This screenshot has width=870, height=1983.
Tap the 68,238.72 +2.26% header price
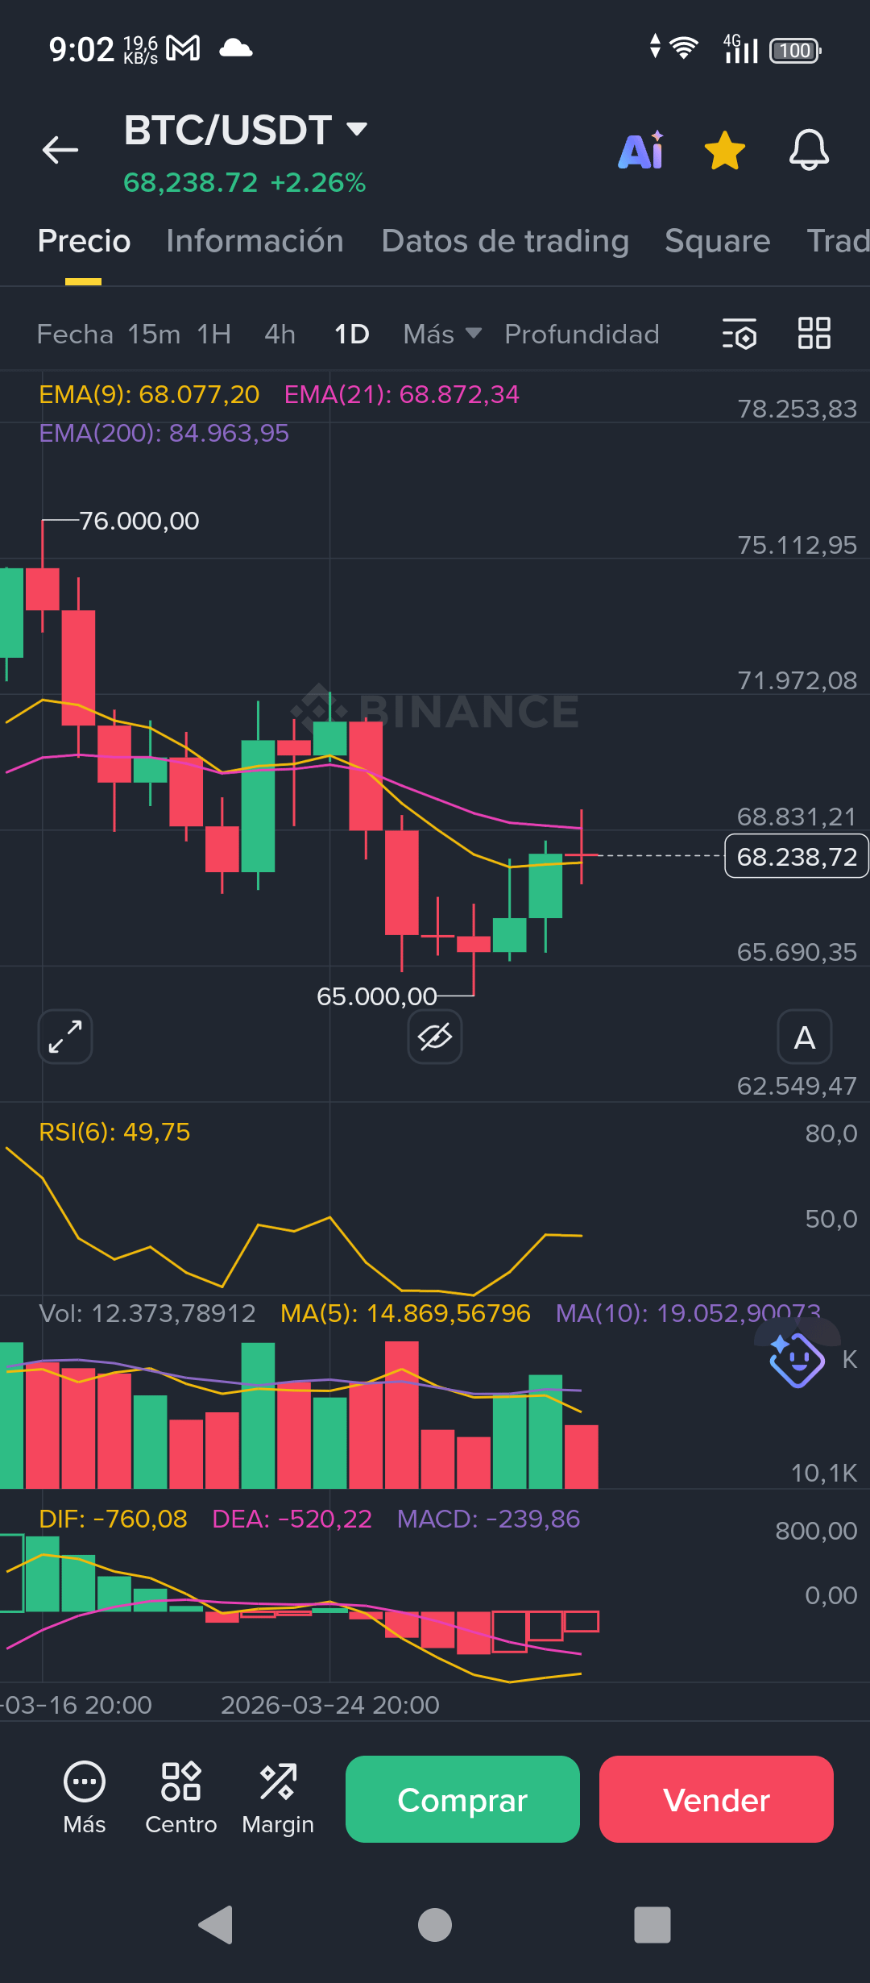[x=244, y=182]
